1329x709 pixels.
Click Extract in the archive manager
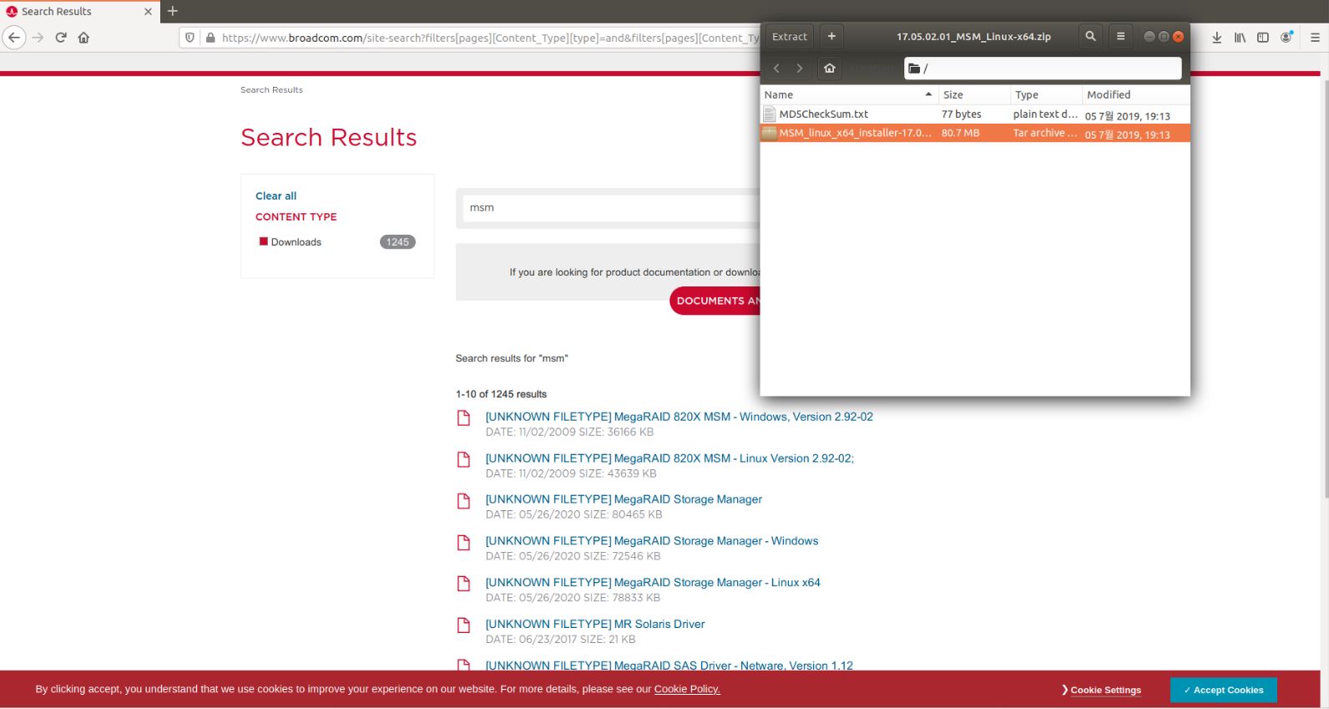[x=790, y=37]
